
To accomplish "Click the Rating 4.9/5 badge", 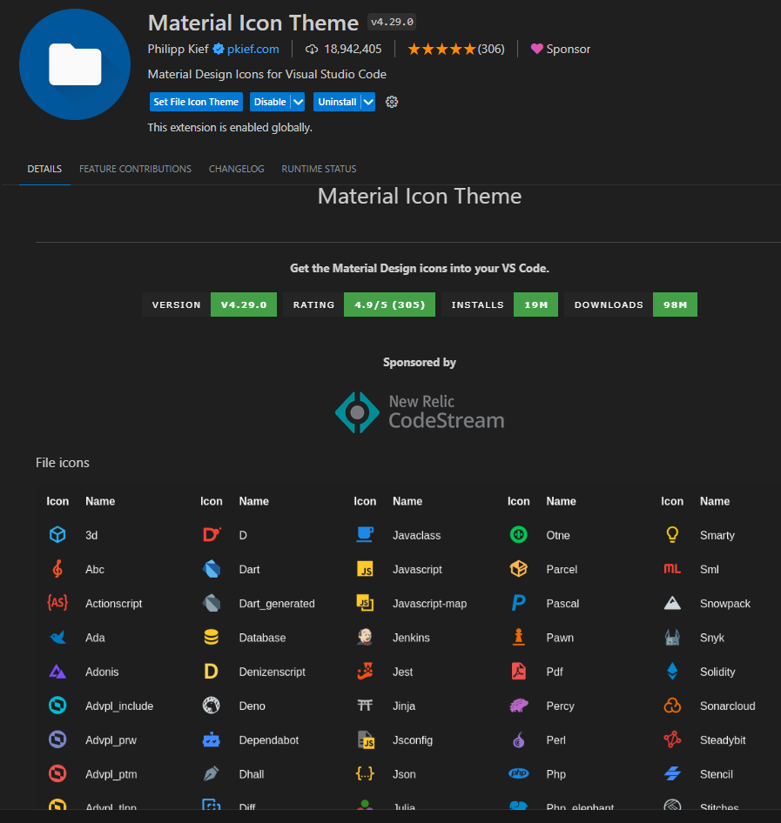I will tap(359, 304).
